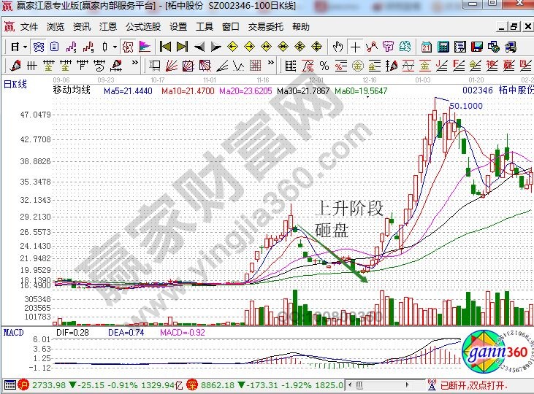Click the pink flag chart icon
This screenshot has height=394, width=534.
click(145, 47)
